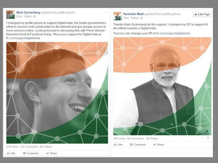Click Share under Mark Zuckerberg's post

[x=52, y=153]
